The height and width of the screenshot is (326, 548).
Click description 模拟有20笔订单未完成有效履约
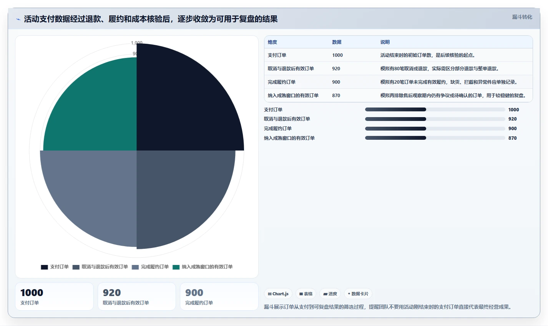click(450, 82)
